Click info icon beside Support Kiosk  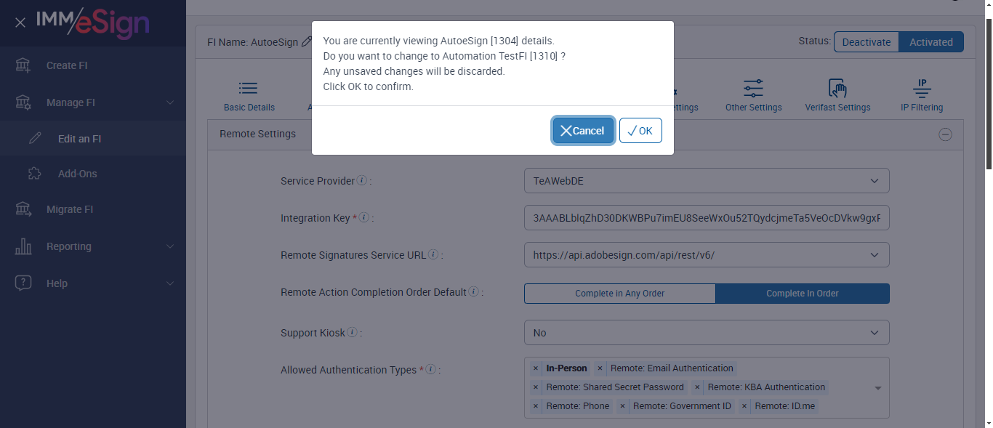click(x=352, y=333)
